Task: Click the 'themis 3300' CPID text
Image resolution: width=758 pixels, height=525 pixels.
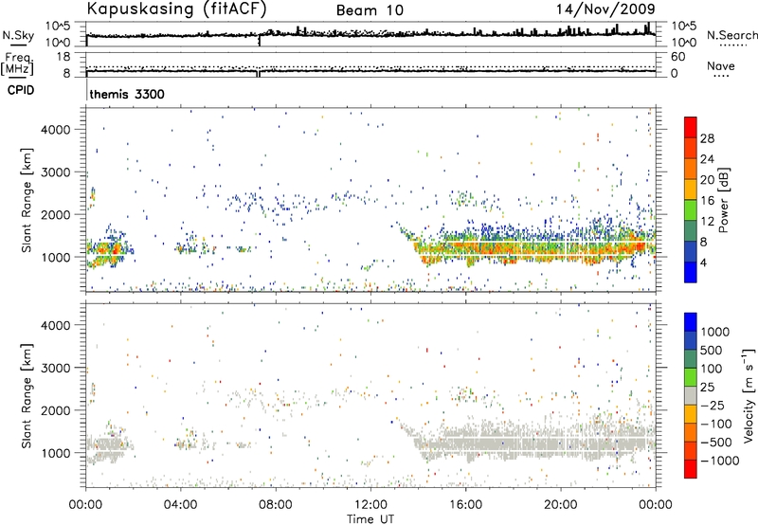Action: click(127, 94)
